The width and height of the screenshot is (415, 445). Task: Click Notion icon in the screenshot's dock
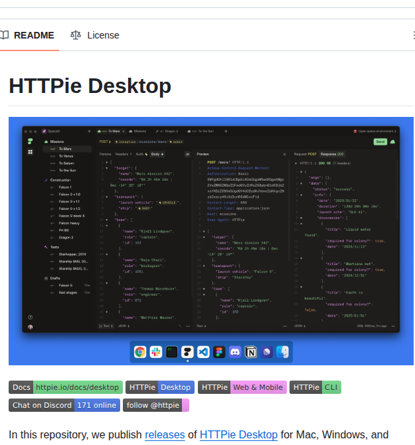point(251,352)
